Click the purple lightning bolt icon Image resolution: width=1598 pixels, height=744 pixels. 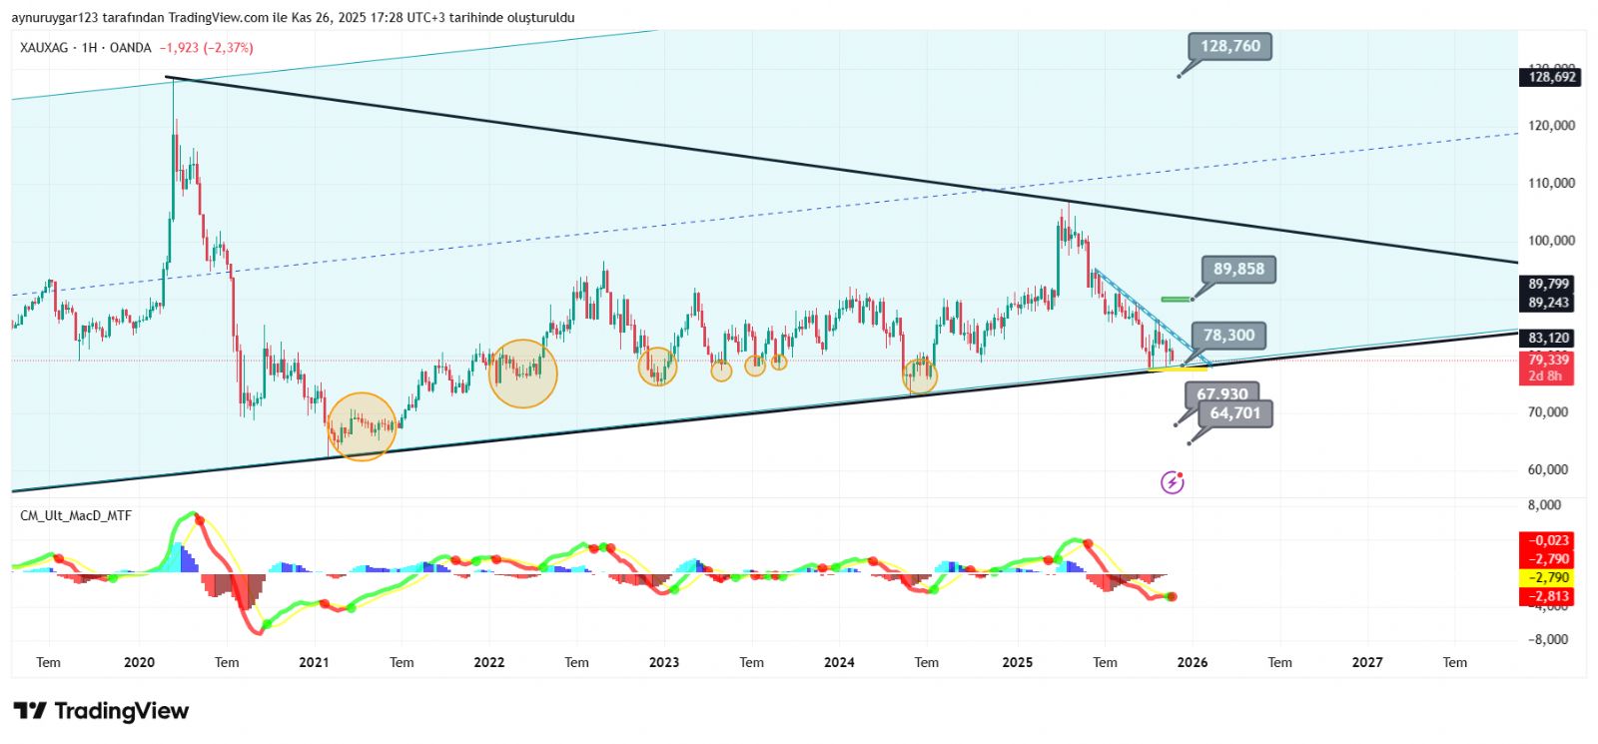coord(1172,483)
